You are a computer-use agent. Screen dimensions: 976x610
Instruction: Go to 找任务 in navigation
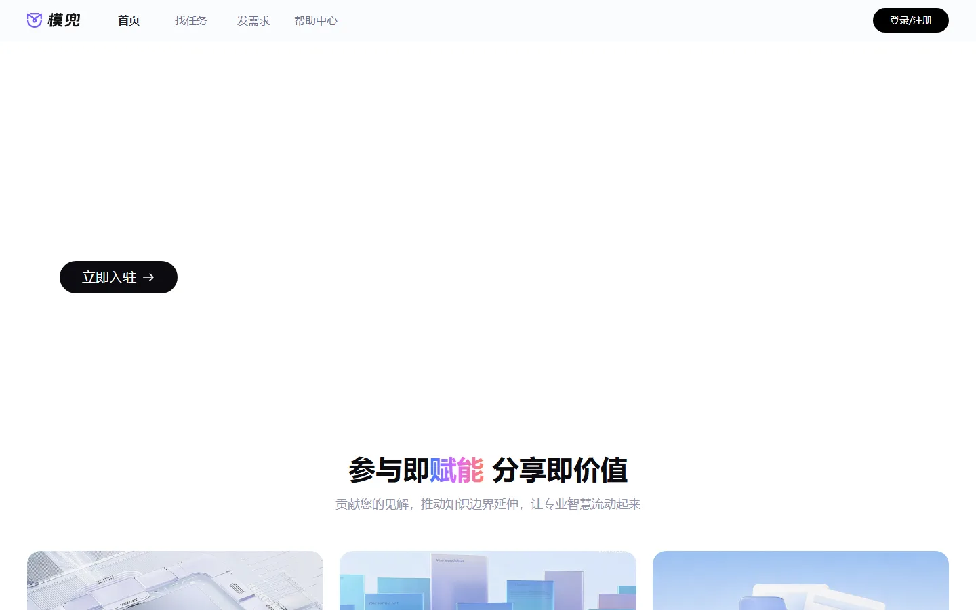(191, 21)
